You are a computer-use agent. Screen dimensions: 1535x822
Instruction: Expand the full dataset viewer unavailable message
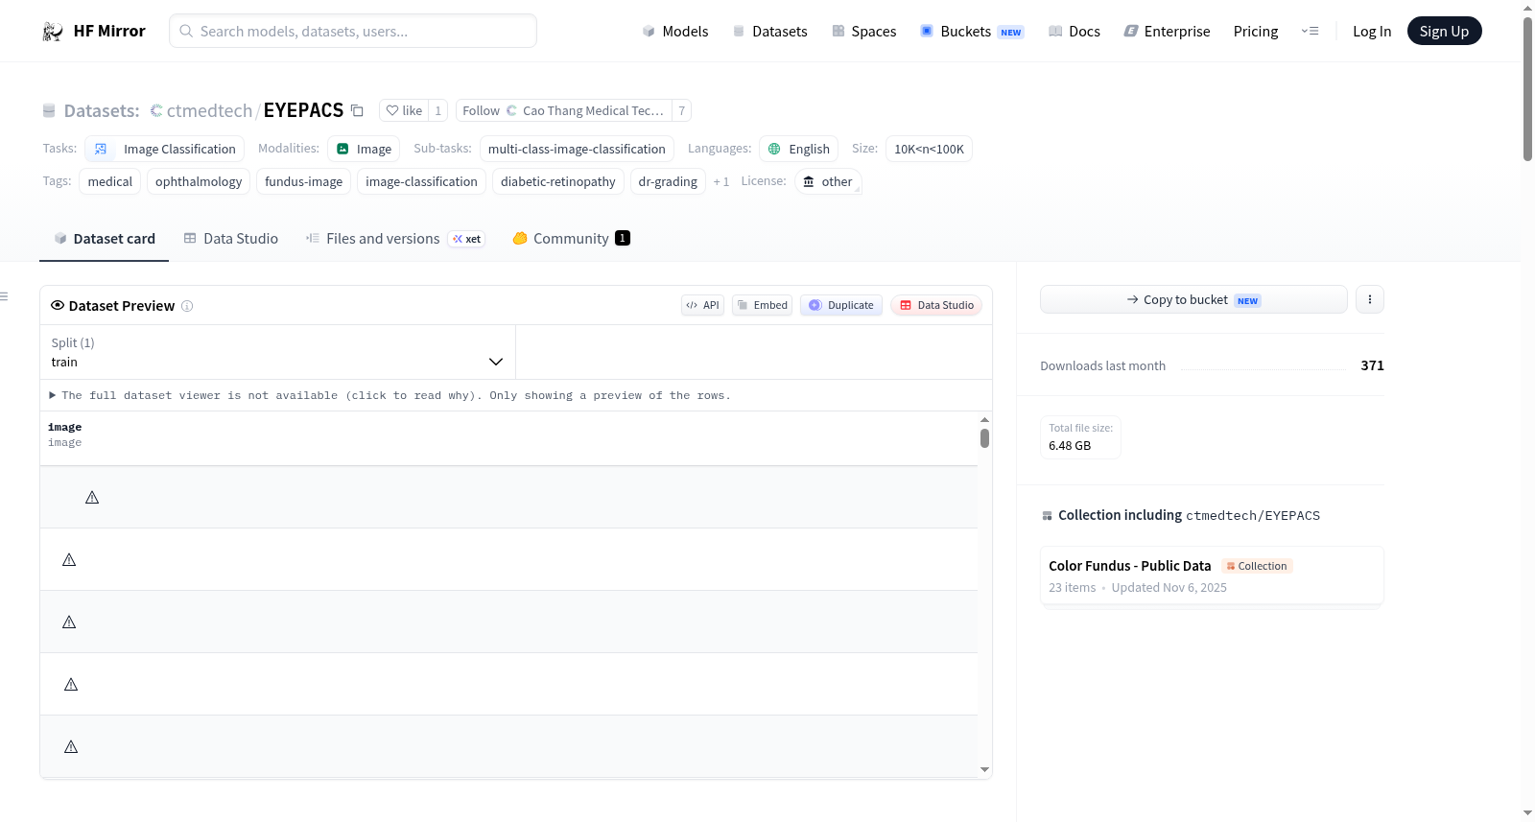390,395
